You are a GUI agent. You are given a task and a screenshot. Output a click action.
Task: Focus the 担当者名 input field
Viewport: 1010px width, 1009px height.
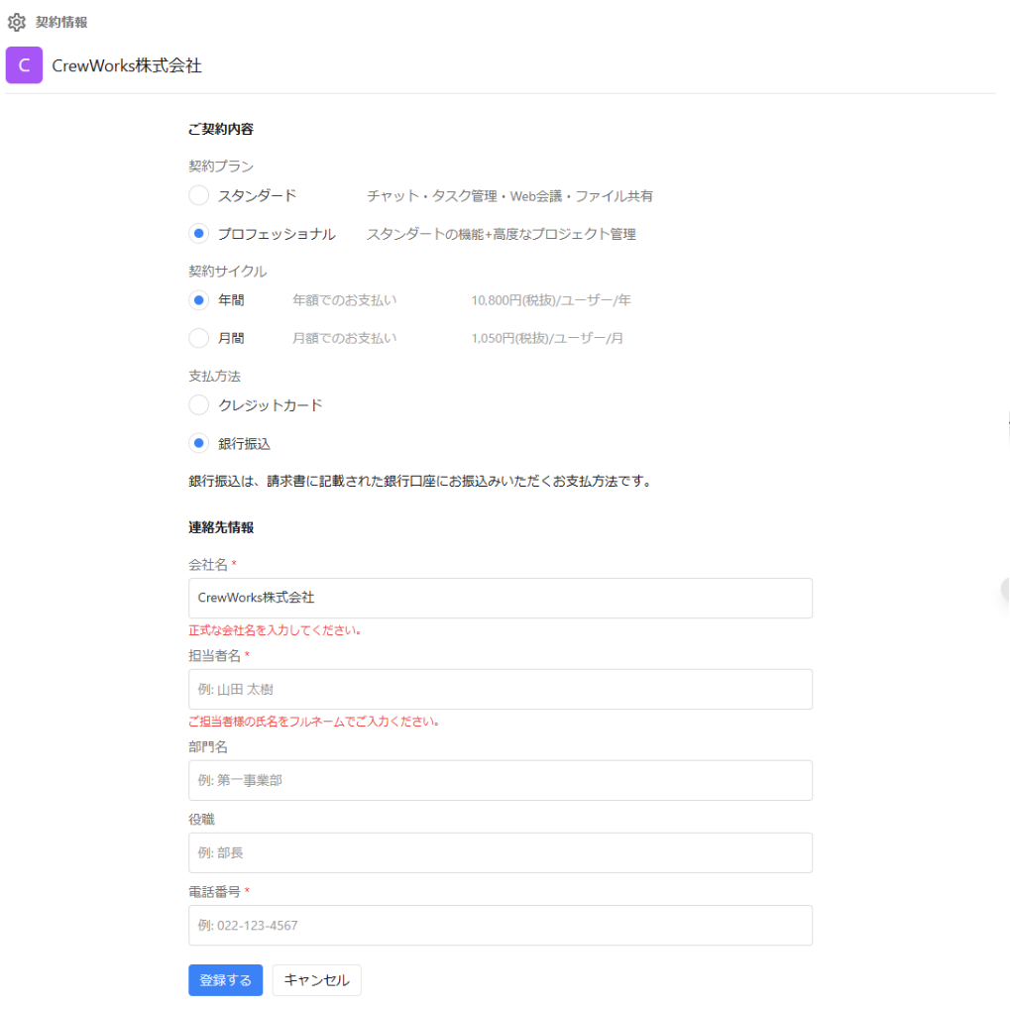point(500,689)
